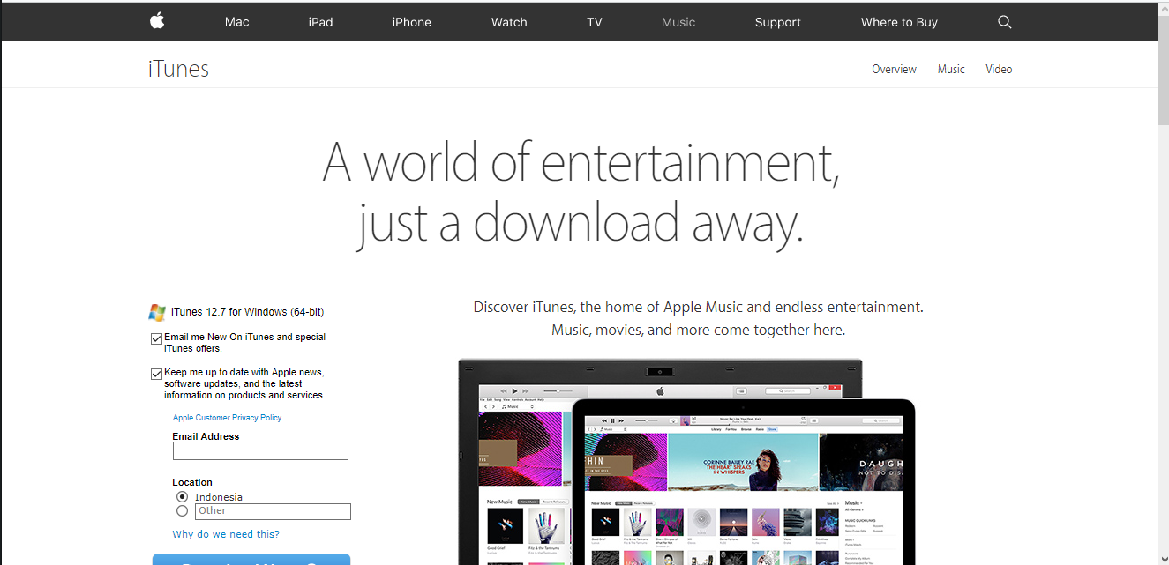
Task: Open Apple Customer Privacy Policy link
Action: pos(227,418)
